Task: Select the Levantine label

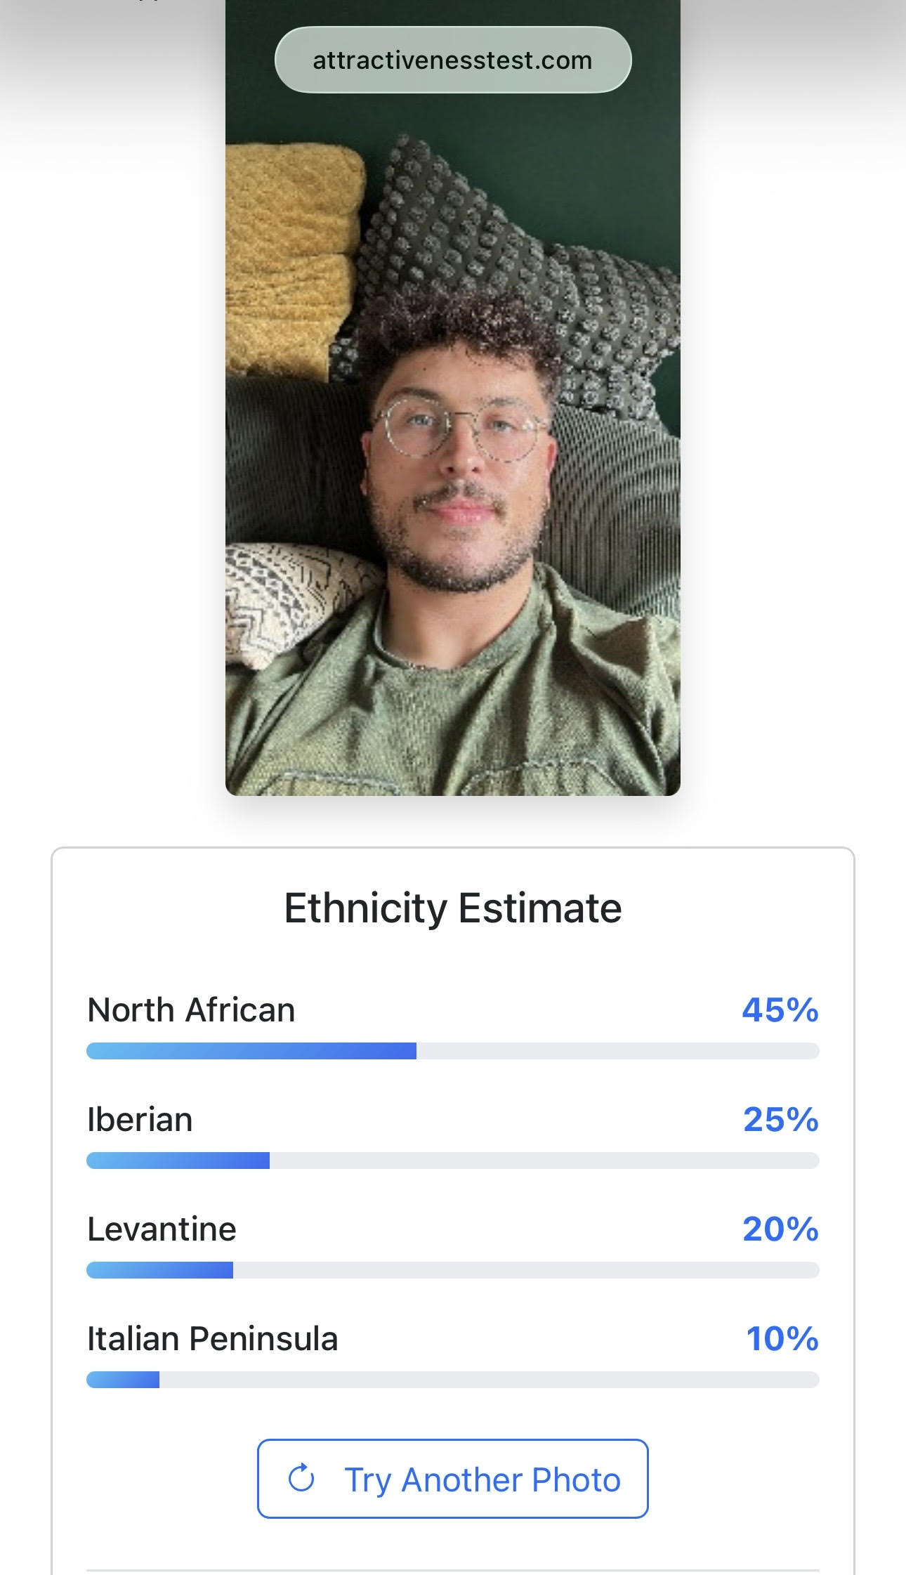Action: pyautogui.click(x=162, y=1229)
